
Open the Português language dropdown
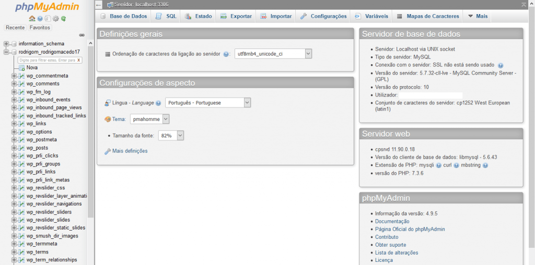click(x=208, y=103)
